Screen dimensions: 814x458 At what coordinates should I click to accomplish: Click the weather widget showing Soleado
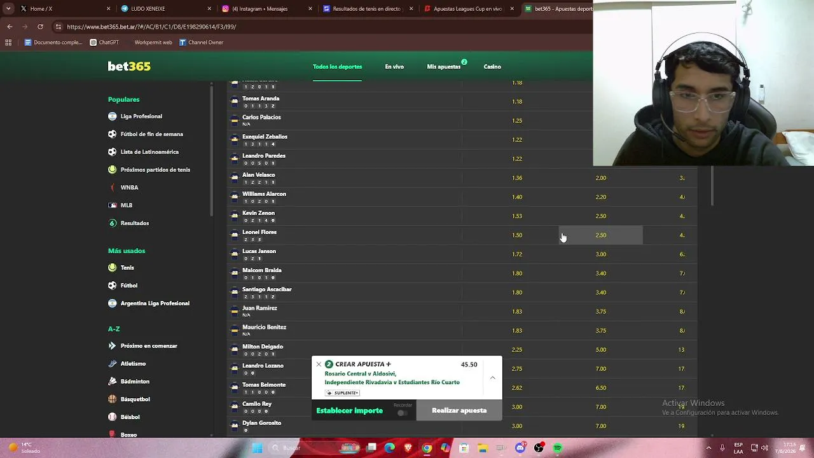click(24, 448)
